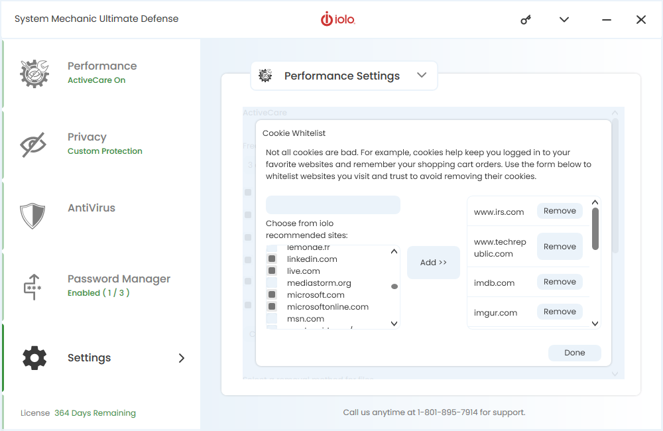Image resolution: width=663 pixels, height=431 pixels.
Task: Click the microsoftonline.com label
Action: pyautogui.click(x=328, y=306)
